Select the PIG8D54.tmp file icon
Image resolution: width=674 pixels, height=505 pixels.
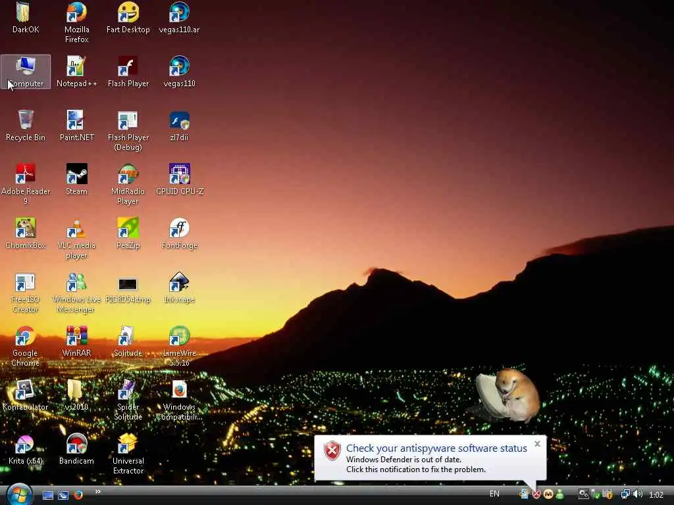tap(128, 290)
